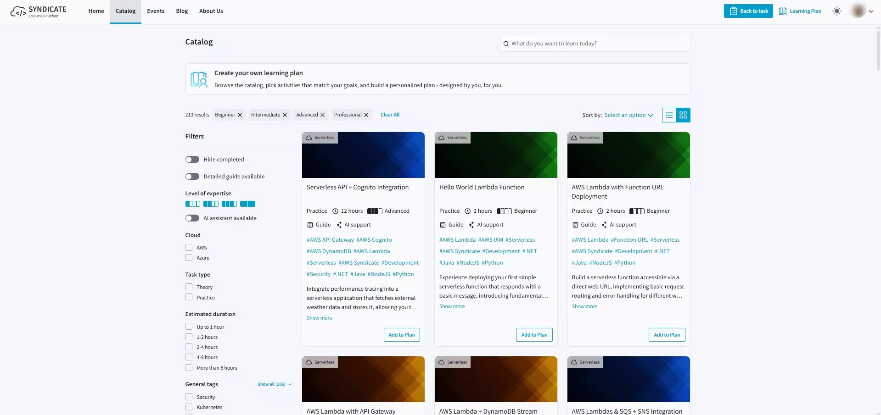Check the Practice task type checkbox
881x415 pixels.
coord(189,298)
